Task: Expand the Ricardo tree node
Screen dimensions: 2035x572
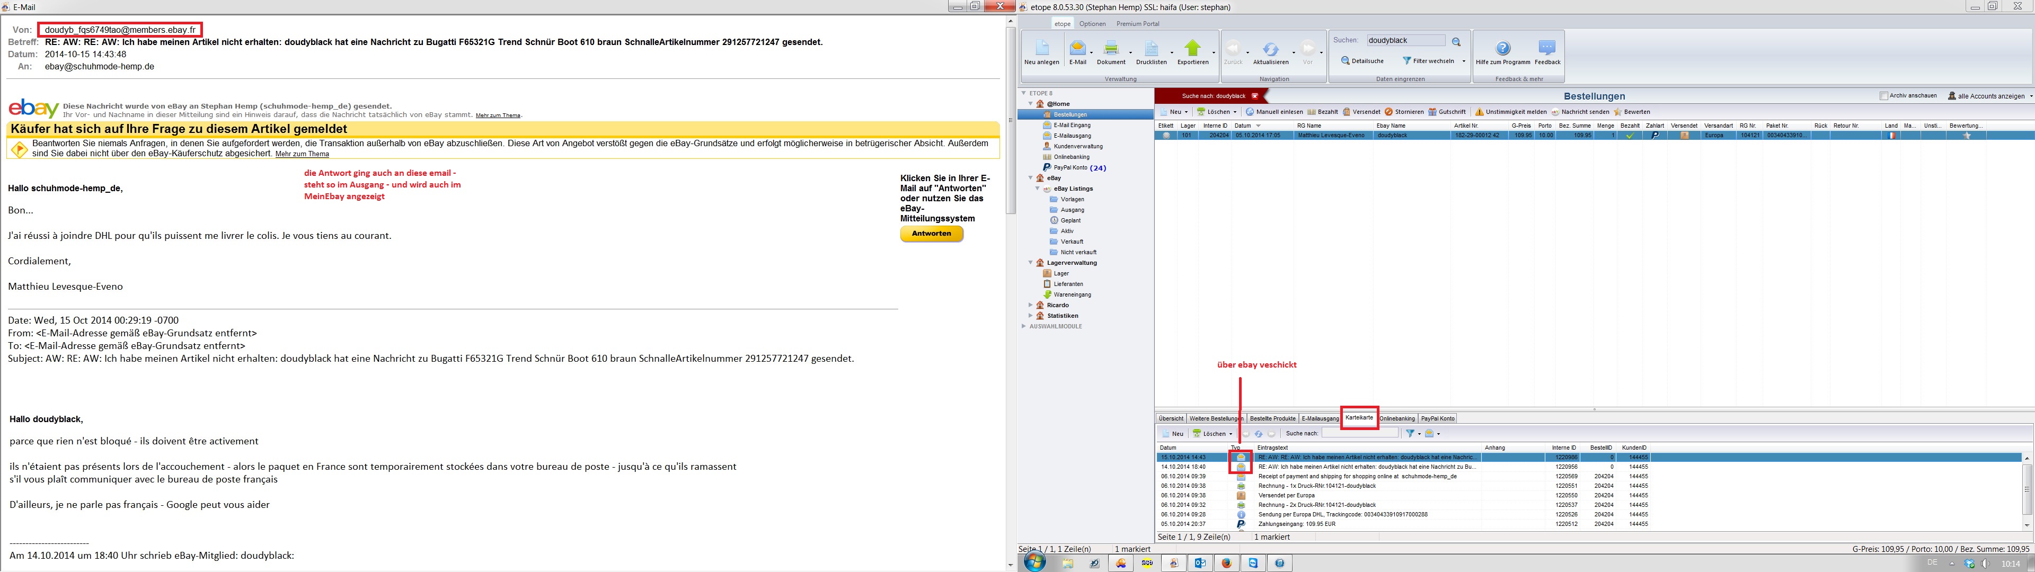Action: coord(1030,305)
